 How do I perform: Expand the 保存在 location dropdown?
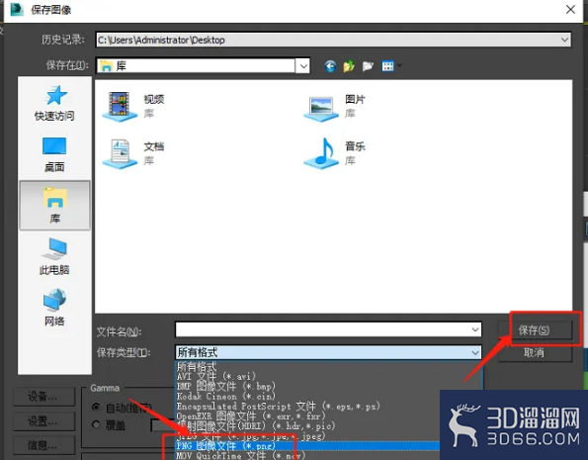pyautogui.click(x=303, y=66)
